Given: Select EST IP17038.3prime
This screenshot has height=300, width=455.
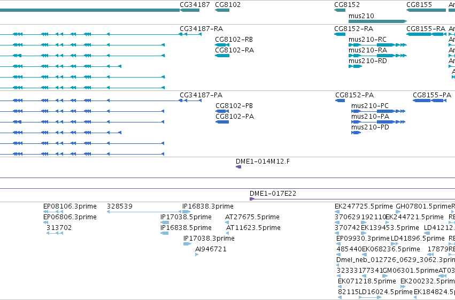Looking at the screenshot, I should click(209, 239).
